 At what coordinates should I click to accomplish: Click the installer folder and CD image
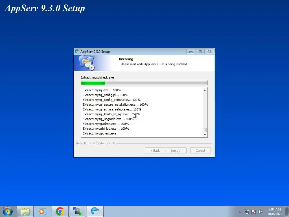click(87, 63)
